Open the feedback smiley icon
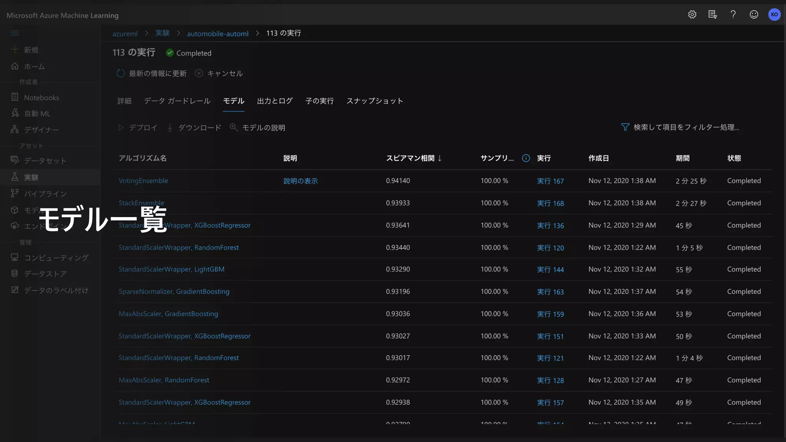Screen dimensions: 786x442 (754, 15)
